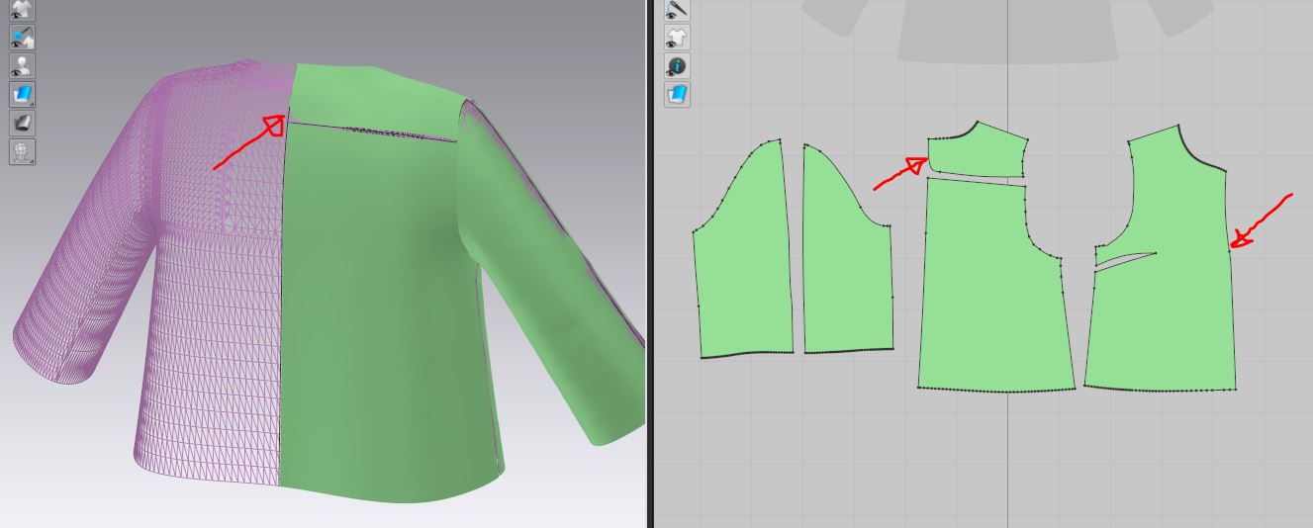Open the avatar mesh display icon
1313x528 pixels.
(x=22, y=152)
